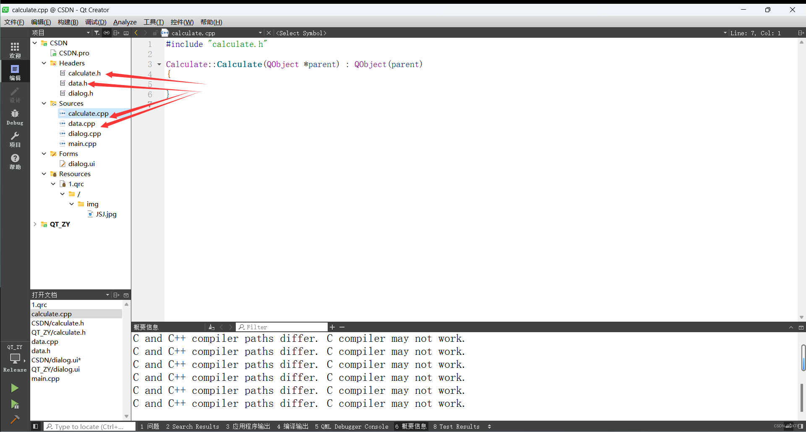Image resolution: width=806 pixels, height=432 pixels.
Task: Click the Filter field in output pane
Action: [282, 327]
